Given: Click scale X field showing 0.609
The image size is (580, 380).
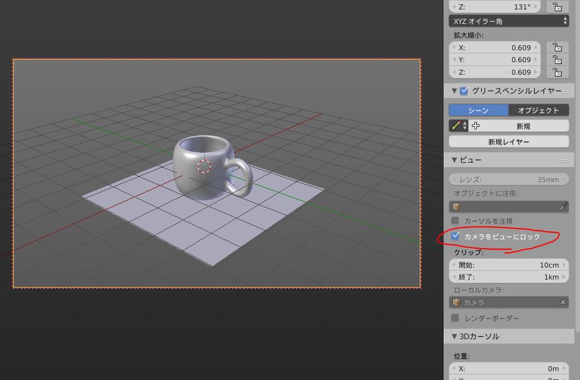Looking at the screenshot, I should click(495, 48).
